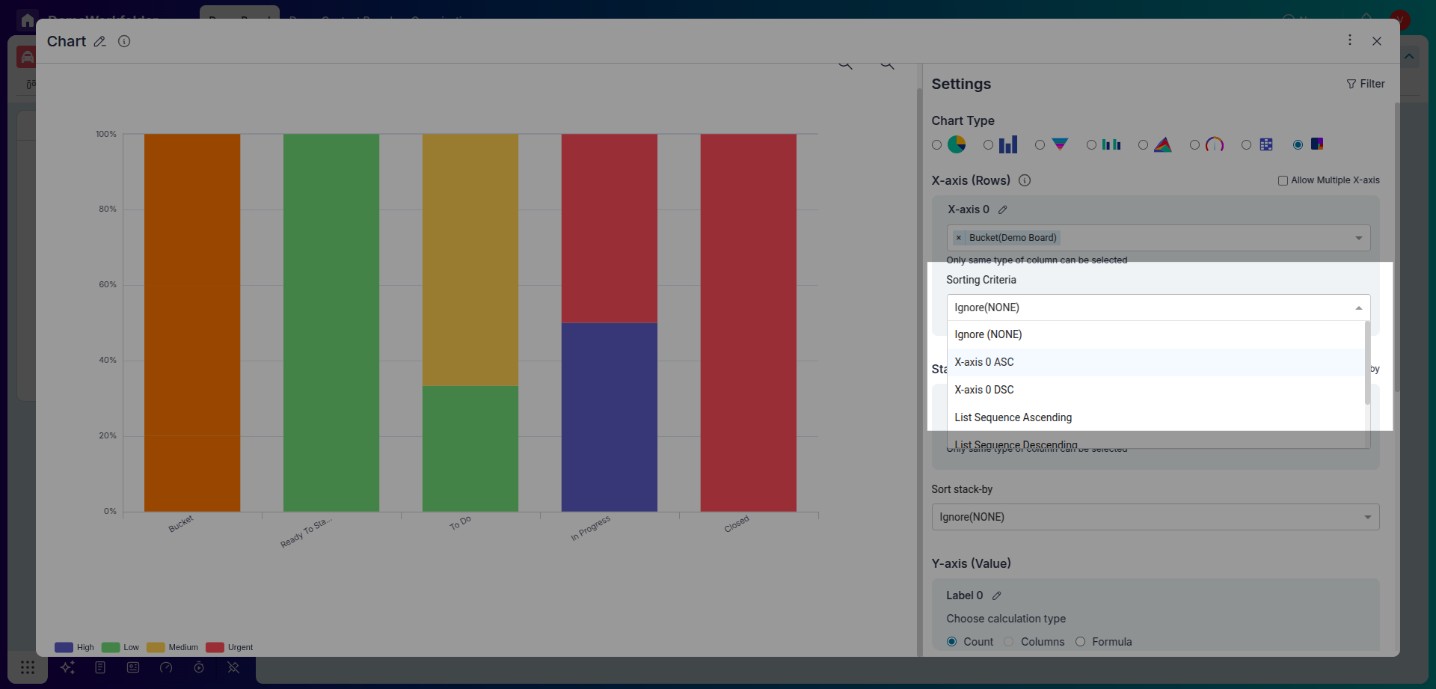Image resolution: width=1436 pixels, height=689 pixels.
Task: Open the apps grid launcher icon
Action: coord(28,667)
